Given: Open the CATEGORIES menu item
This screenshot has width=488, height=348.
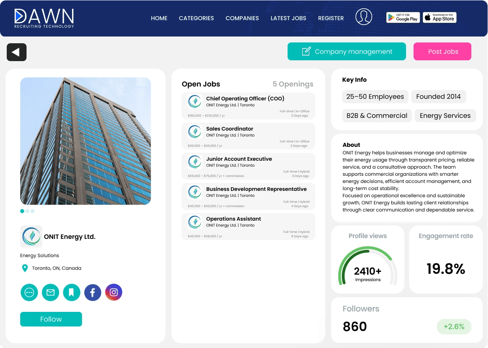Looking at the screenshot, I should pos(196,18).
